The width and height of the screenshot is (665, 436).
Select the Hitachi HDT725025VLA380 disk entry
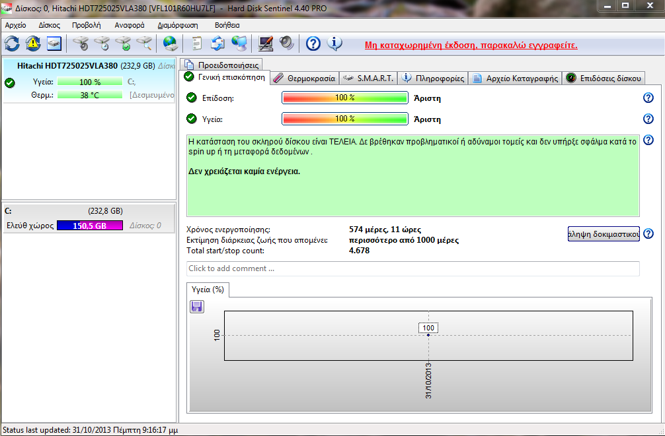pos(89,80)
